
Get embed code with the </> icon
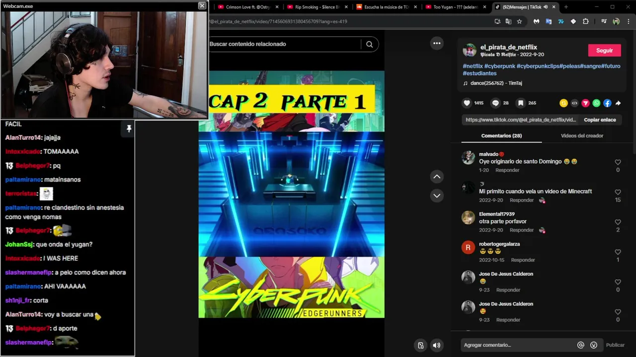574,103
